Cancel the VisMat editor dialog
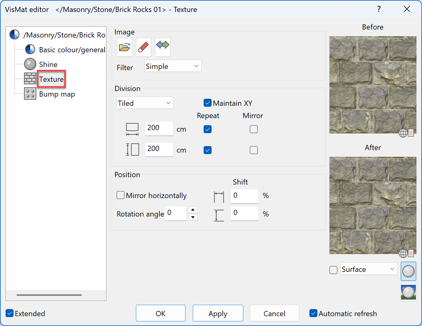The width and height of the screenshot is (422, 326). [274, 313]
